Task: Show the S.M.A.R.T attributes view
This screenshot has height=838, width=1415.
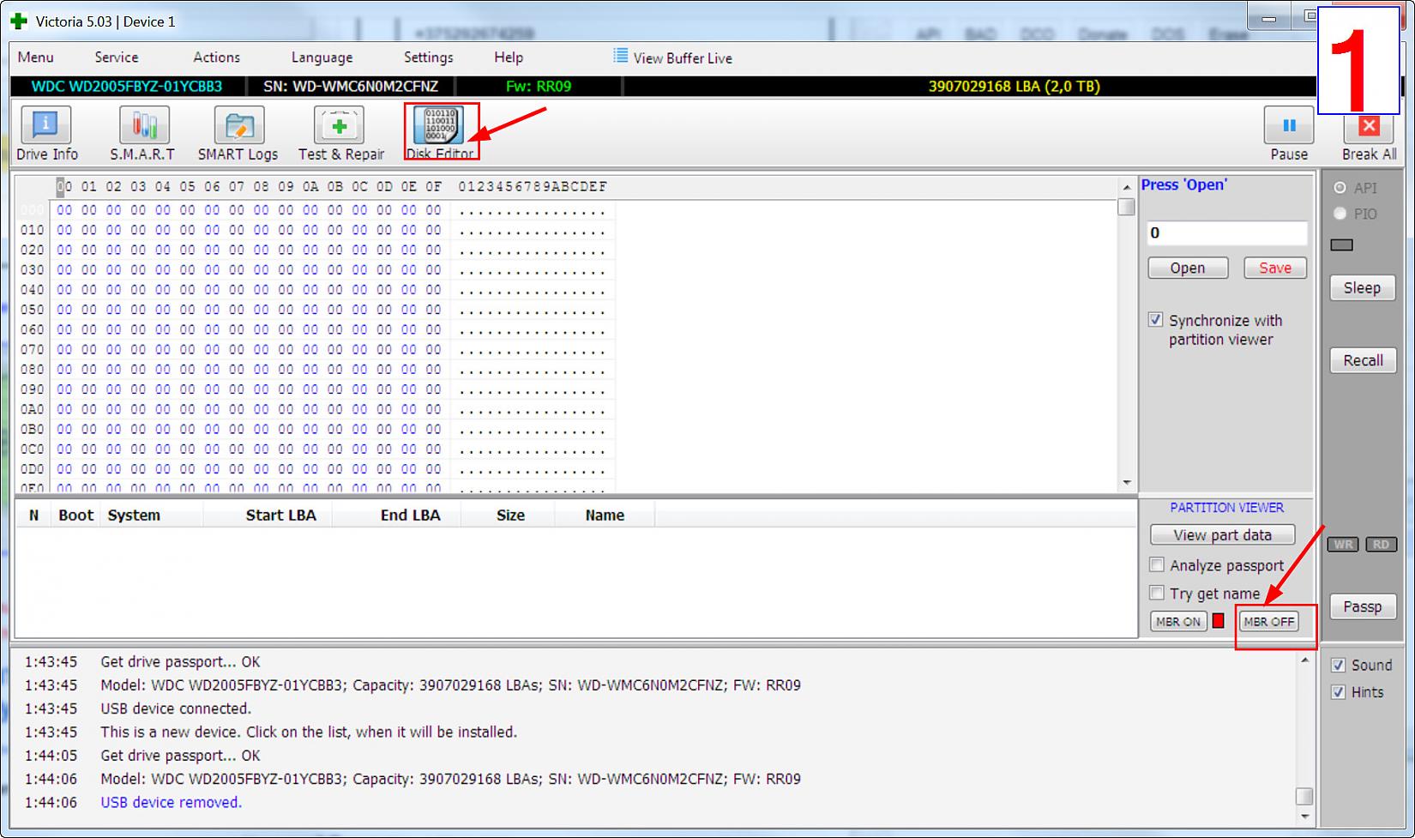Action: (x=142, y=135)
